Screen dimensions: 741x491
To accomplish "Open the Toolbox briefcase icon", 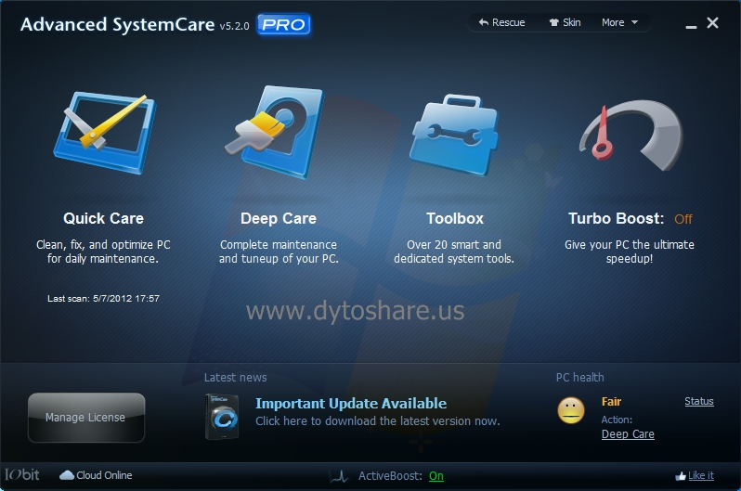I will [x=454, y=135].
